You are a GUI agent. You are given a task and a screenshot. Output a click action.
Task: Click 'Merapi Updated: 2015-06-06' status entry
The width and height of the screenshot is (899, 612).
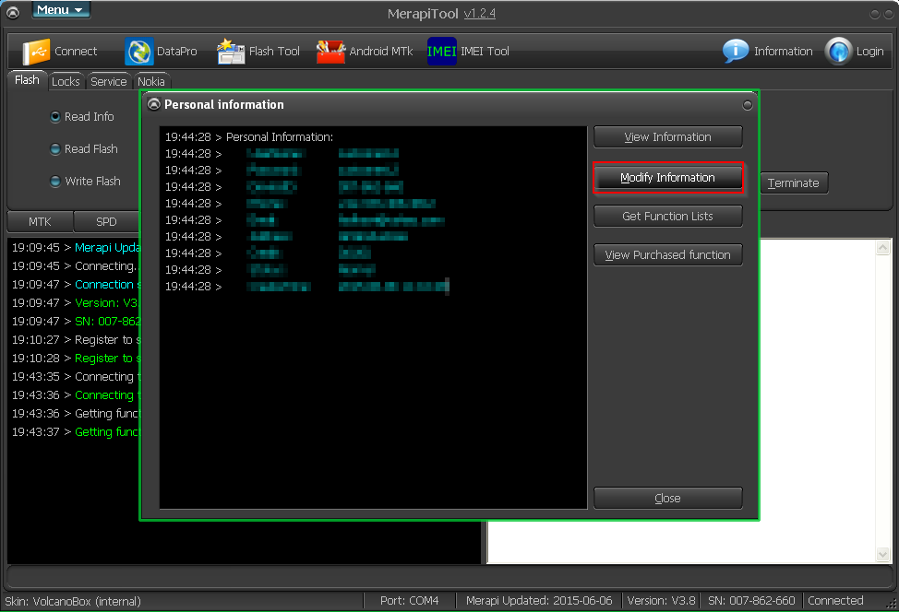(x=539, y=601)
